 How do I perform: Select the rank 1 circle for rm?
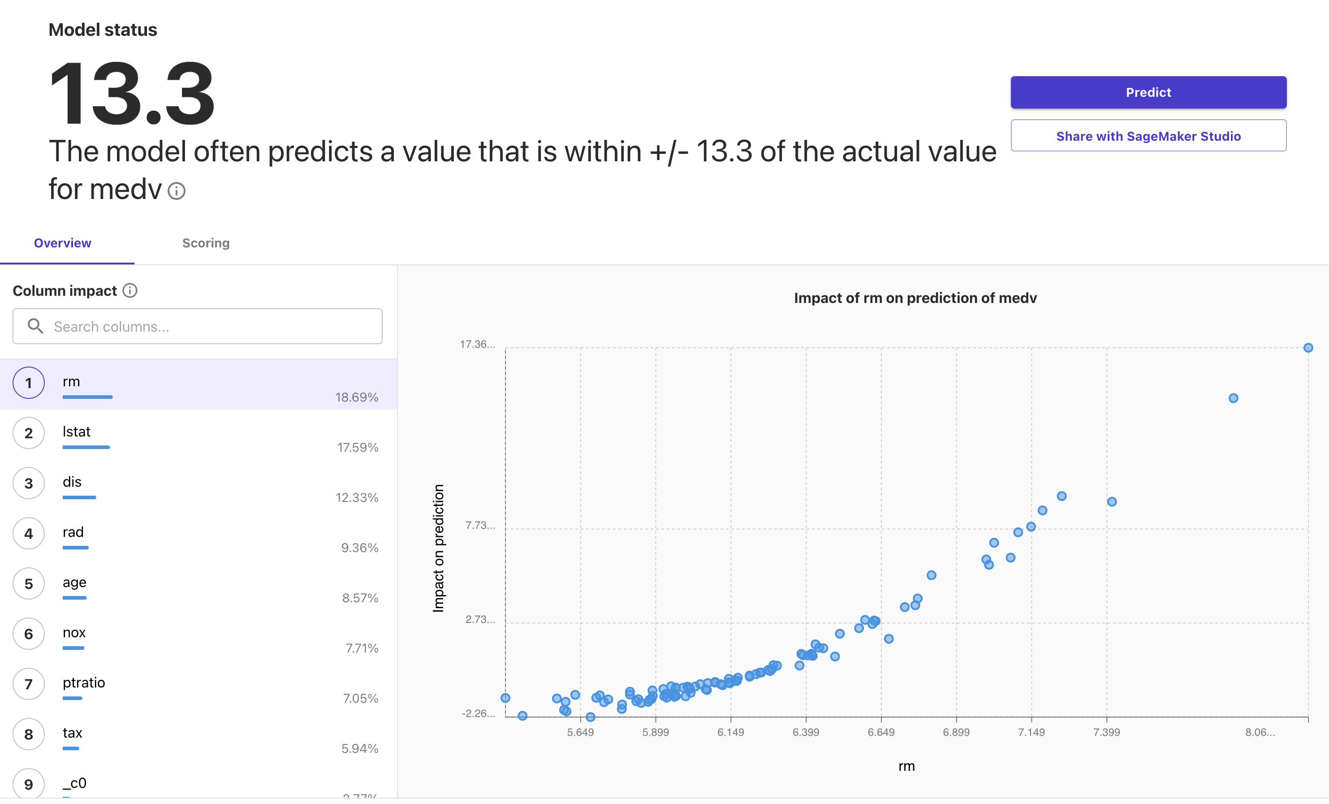point(29,383)
